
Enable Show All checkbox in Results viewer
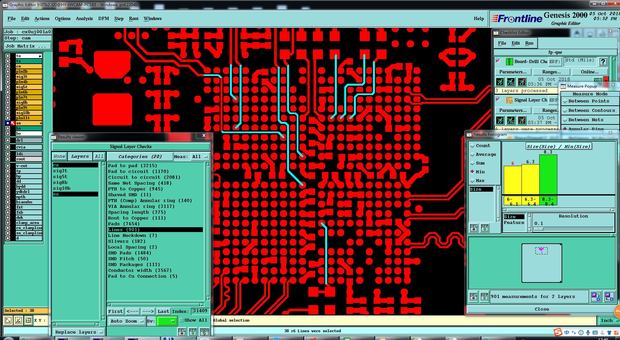tap(181, 320)
